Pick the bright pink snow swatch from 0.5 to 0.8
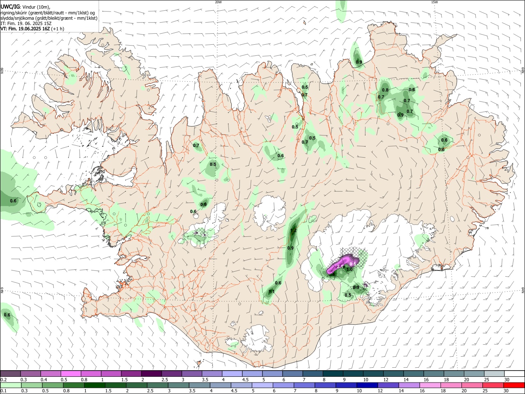The height and width of the screenshot is (394, 525). (x=71, y=373)
